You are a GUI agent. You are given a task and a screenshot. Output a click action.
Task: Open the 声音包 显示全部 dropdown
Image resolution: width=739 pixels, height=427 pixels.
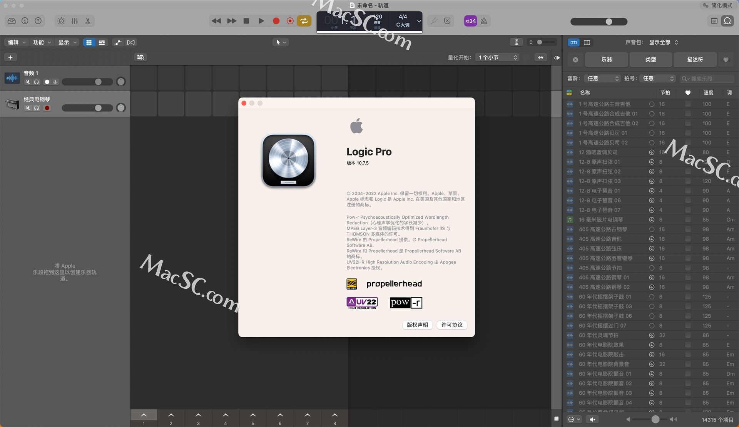tap(664, 42)
